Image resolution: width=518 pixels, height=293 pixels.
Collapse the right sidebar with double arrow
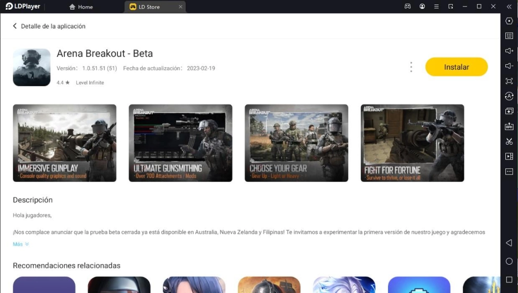[509, 7]
